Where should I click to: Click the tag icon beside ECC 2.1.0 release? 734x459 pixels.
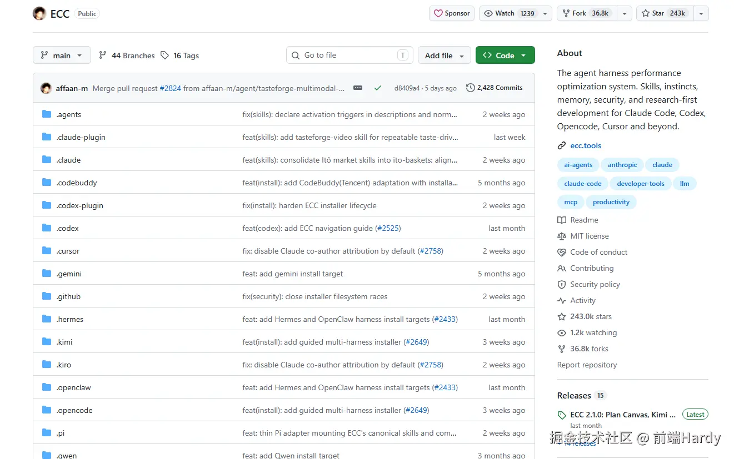pyautogui.click(x=562, y=415)
